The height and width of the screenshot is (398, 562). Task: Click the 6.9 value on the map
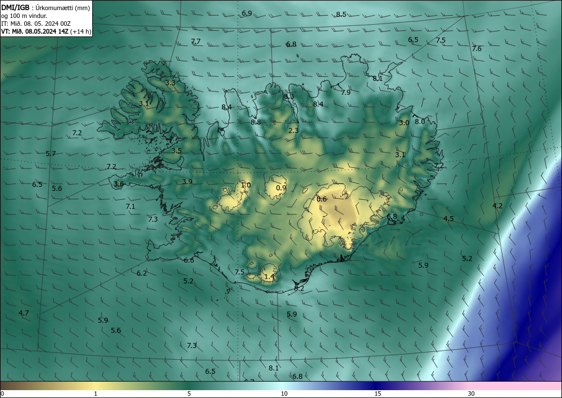click(x=247, y=13)
